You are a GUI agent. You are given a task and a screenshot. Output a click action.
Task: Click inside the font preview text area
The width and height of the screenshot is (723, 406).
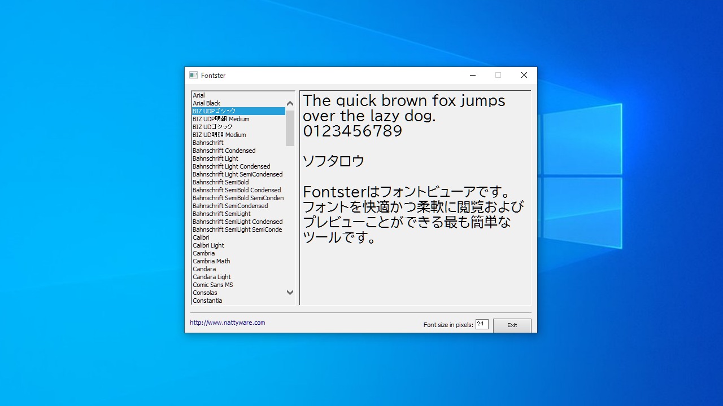415,198
